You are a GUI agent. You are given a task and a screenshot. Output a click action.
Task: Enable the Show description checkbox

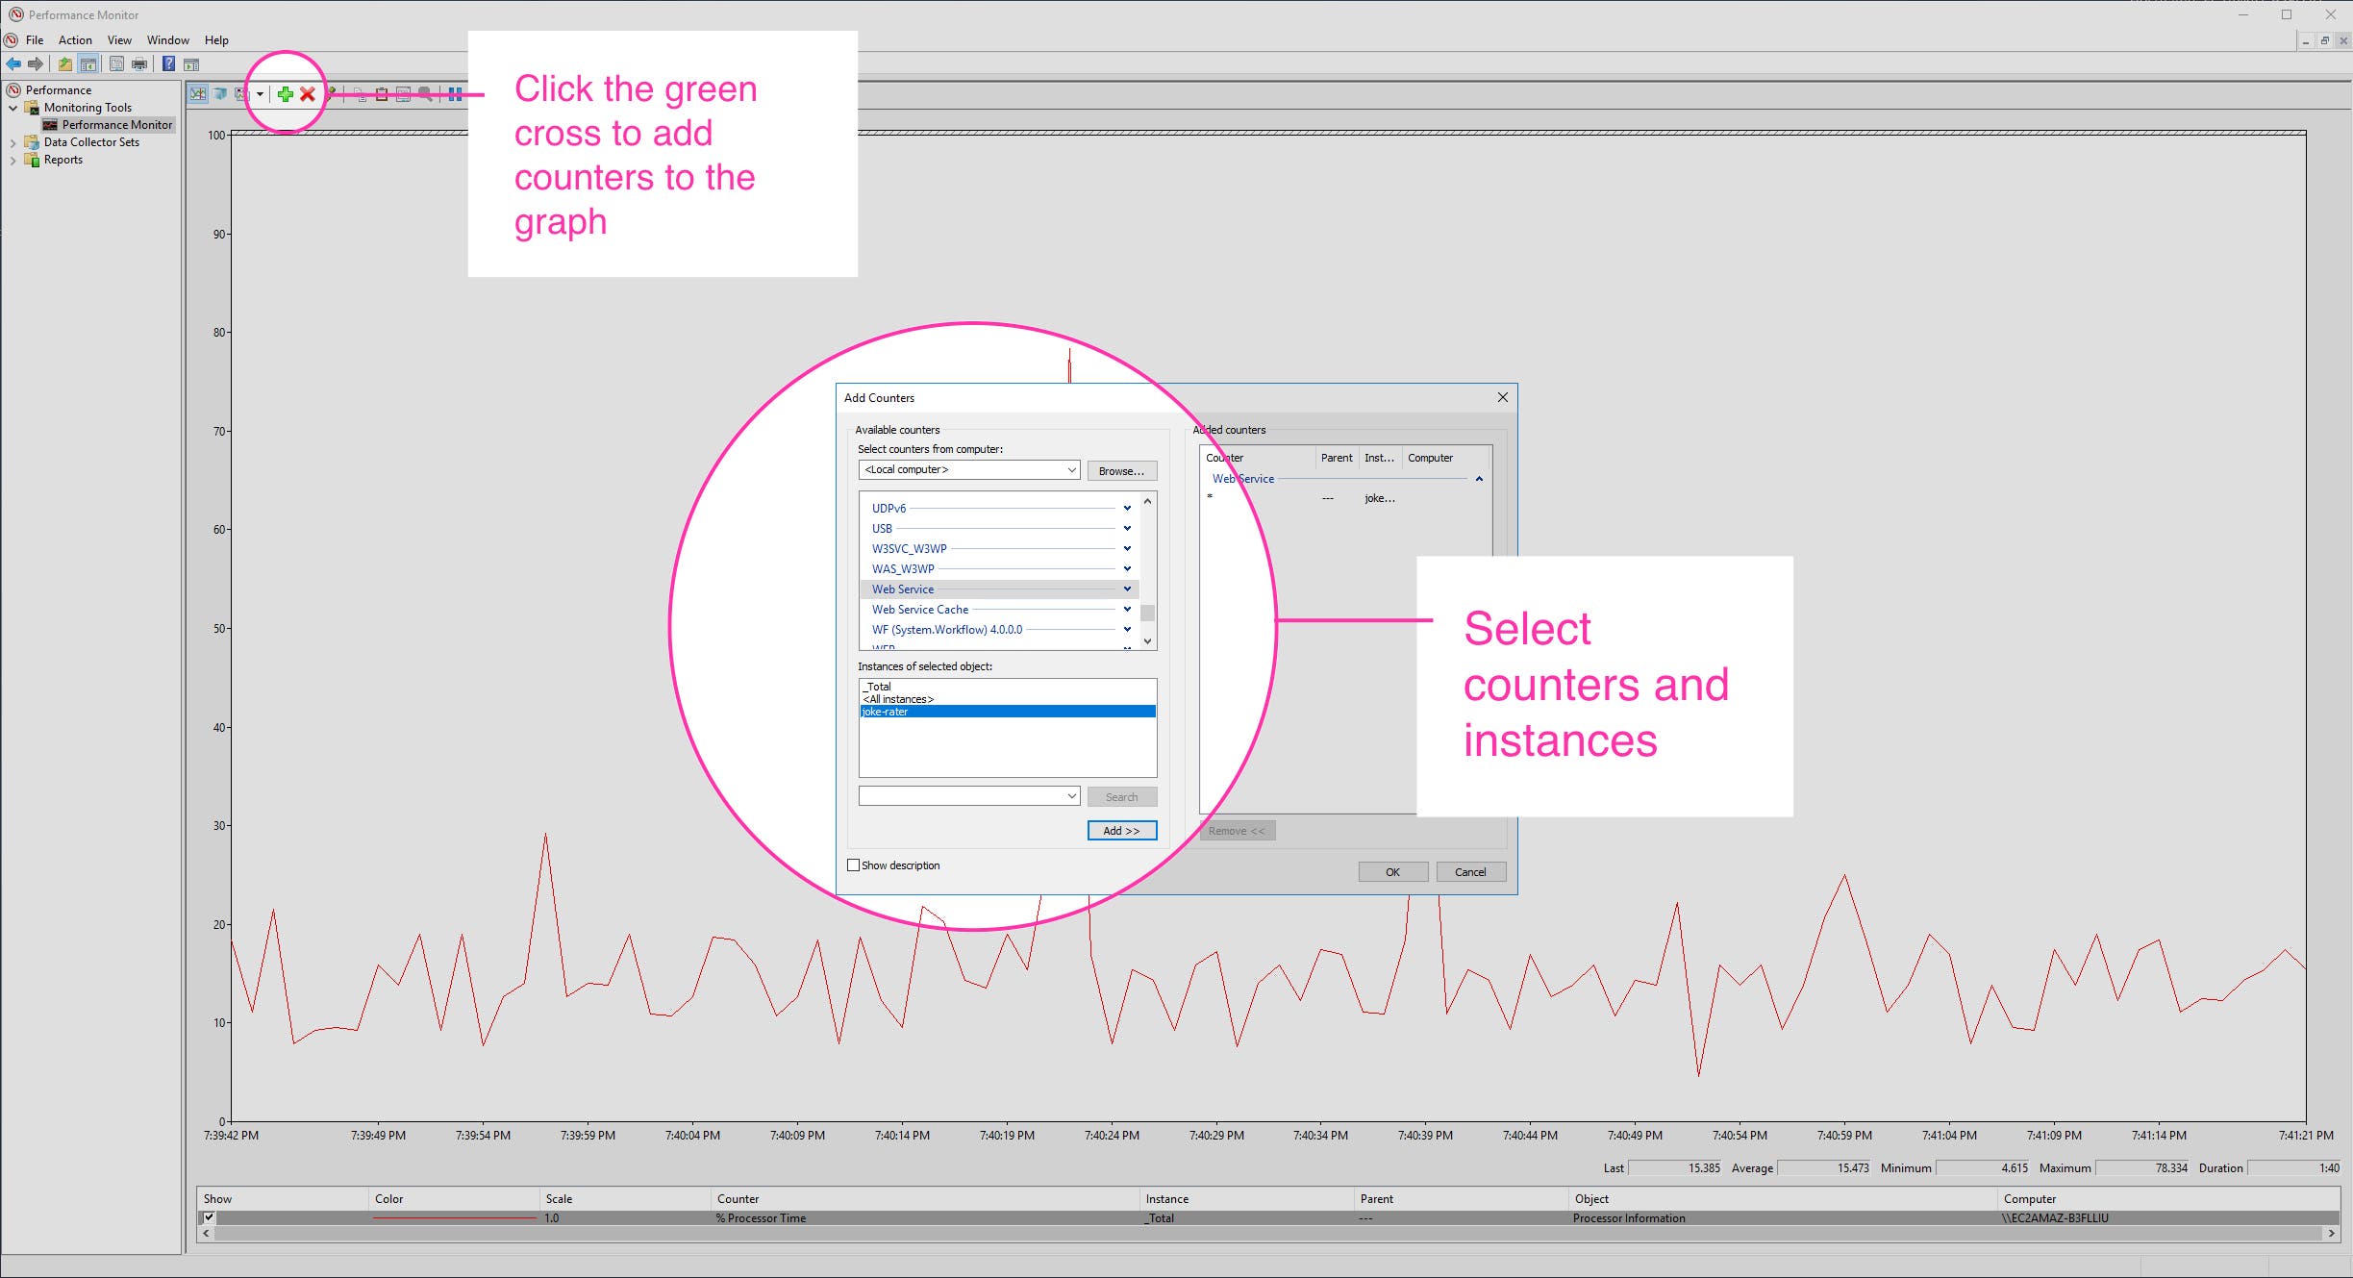(852, 865)
